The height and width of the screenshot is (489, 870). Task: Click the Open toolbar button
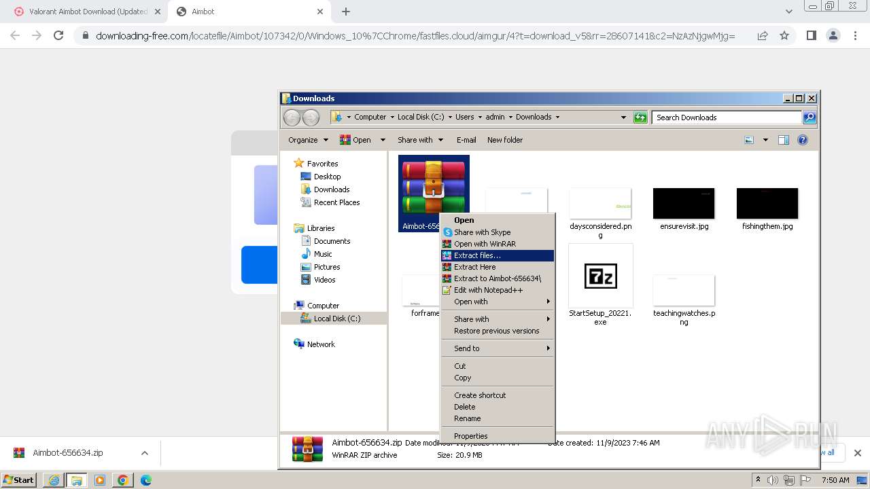355,140
